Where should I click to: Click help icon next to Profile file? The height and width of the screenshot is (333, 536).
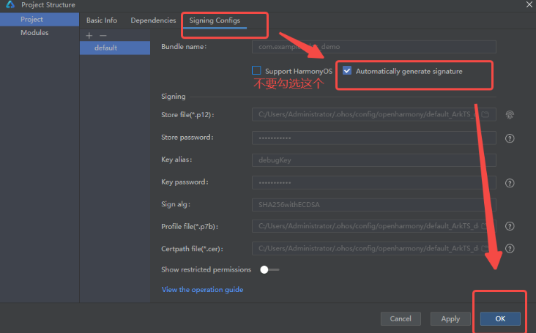[x=510, y=227]
